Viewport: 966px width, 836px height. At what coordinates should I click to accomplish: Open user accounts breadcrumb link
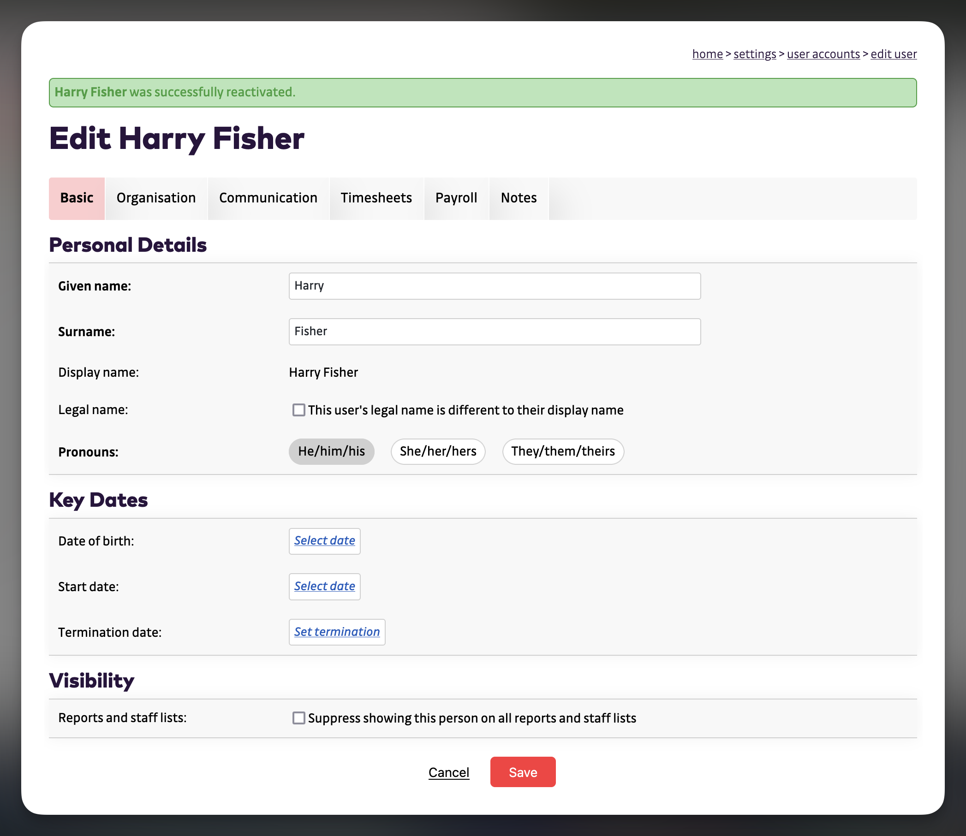823,54
